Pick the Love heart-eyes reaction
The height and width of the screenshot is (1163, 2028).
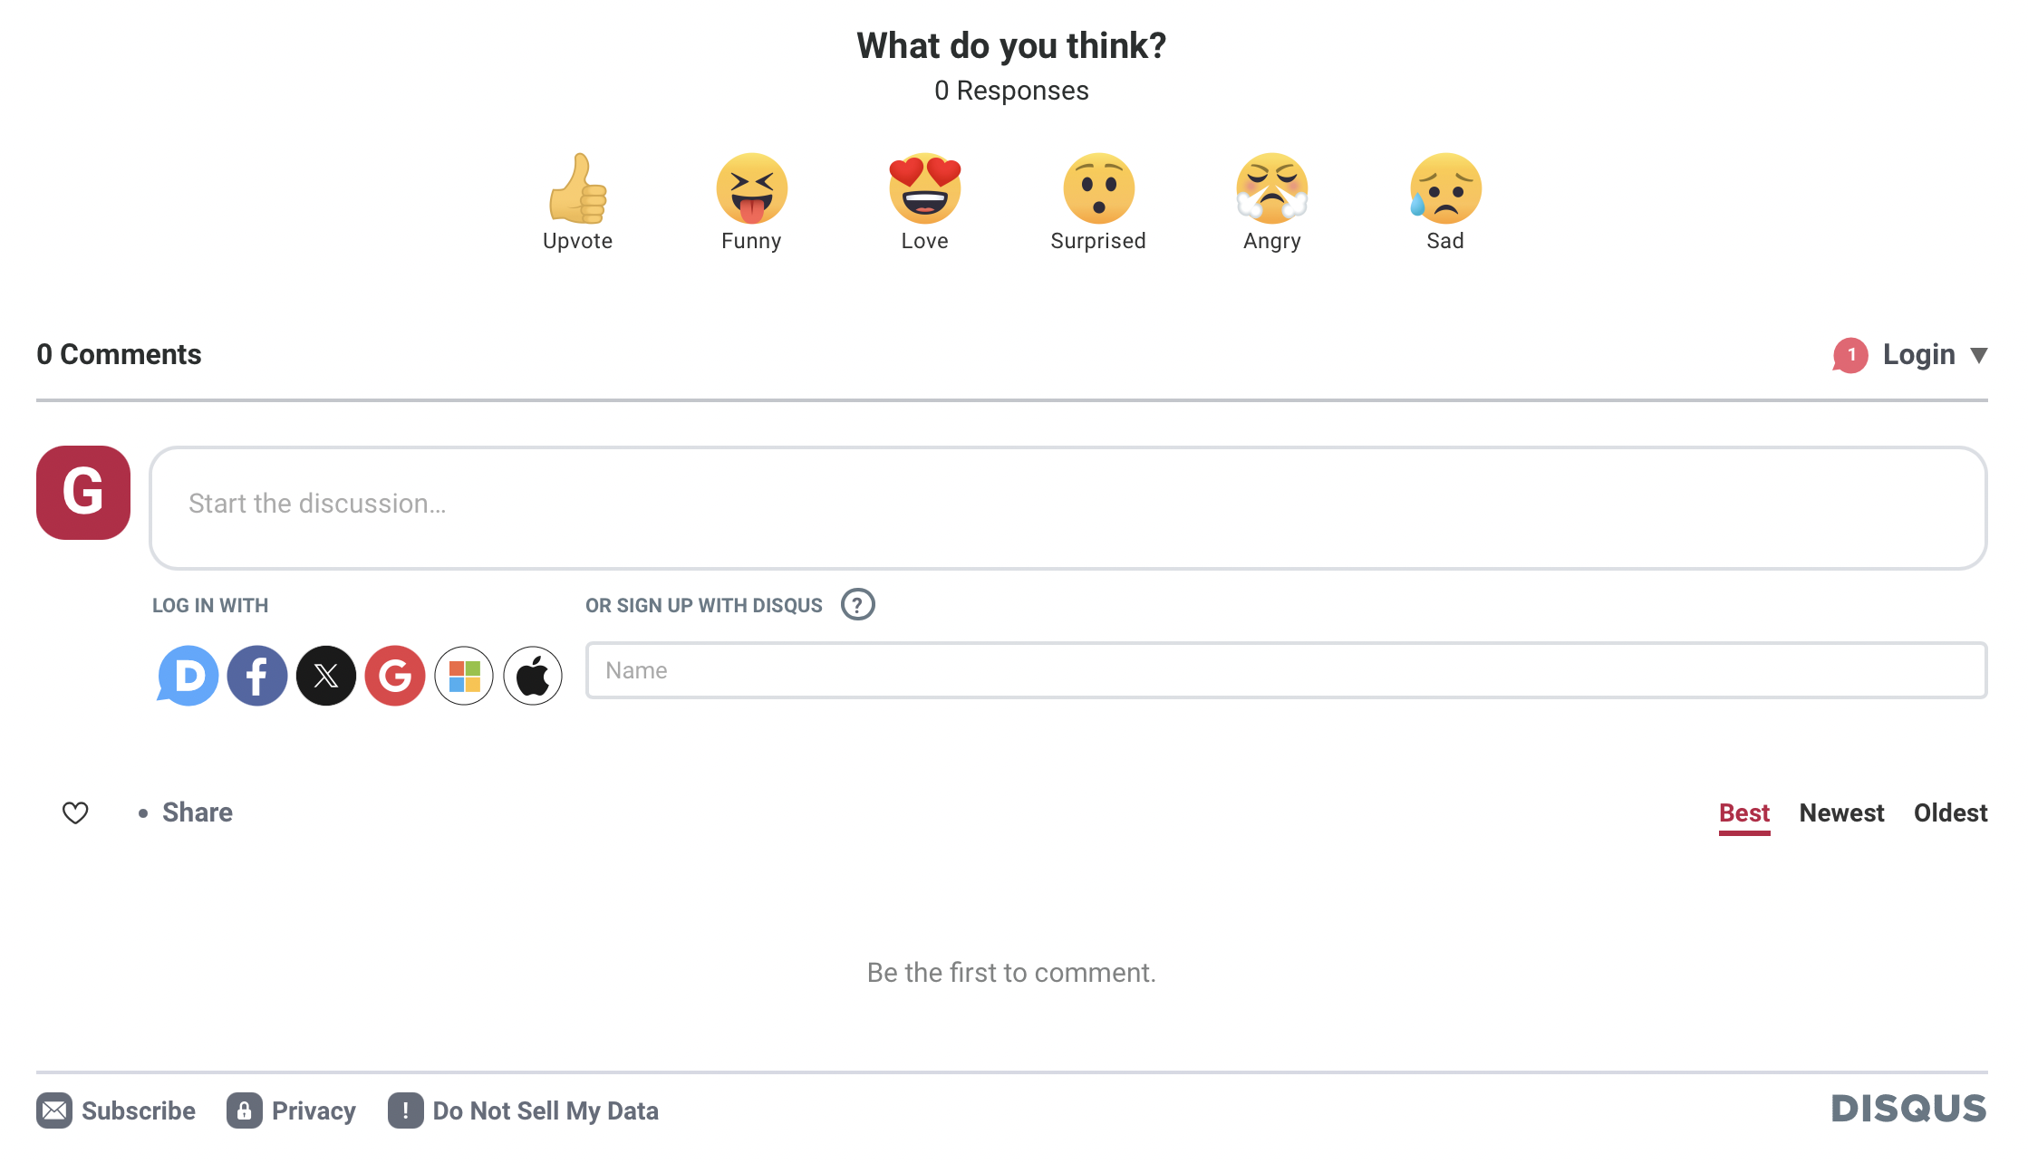point(924,189)
